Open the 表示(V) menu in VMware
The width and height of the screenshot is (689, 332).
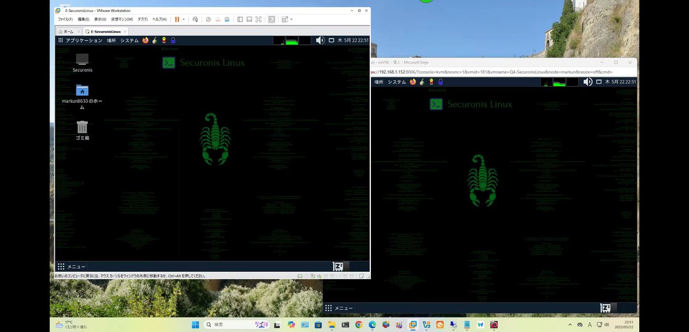tap(100, 20)
